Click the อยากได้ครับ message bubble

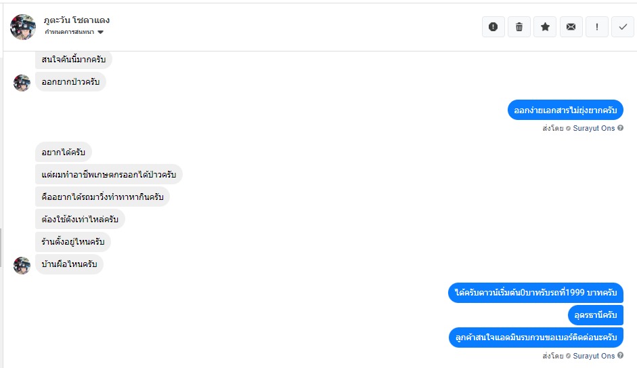(x=63, y=152)
